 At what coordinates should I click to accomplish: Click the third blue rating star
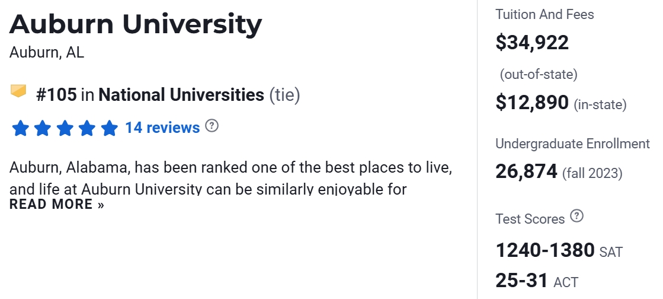pyautogui.click(x=65, y=128)
